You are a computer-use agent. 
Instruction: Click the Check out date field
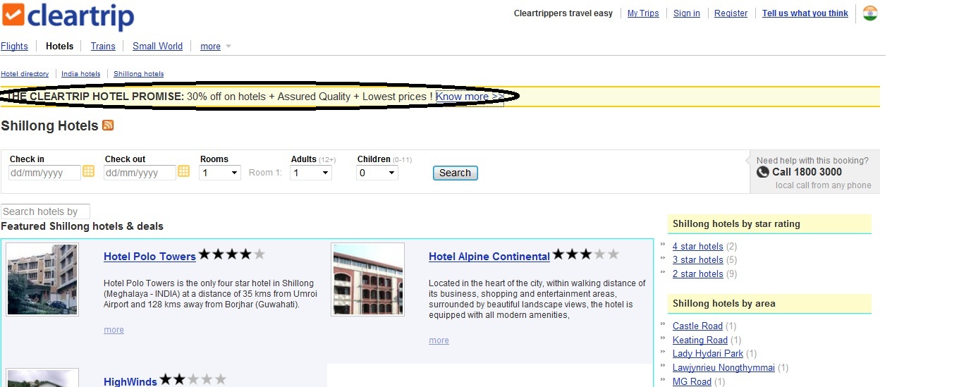[140, 173]
